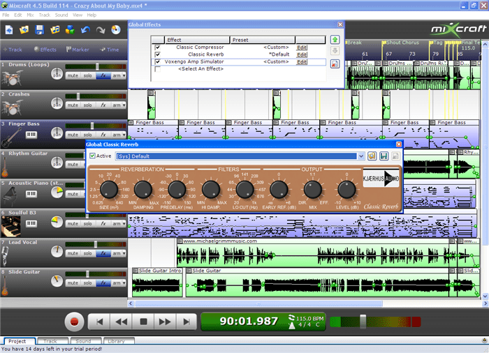Image resolution: width=489 pixels, height=353 pixels.
Task: Click the Shout Chorus timeline marker
Action: (x=402, y=43)
